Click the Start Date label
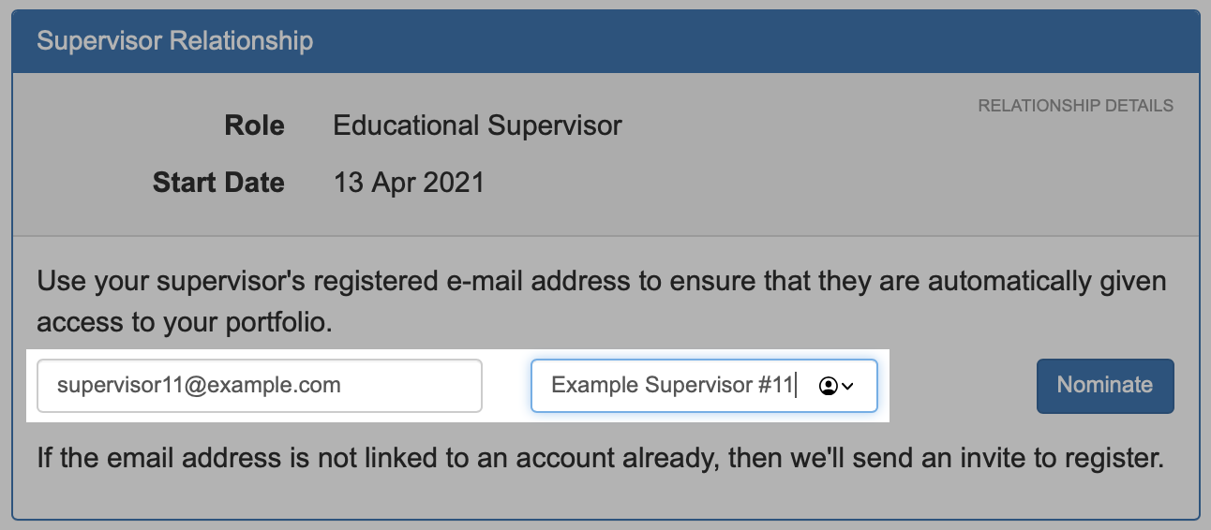 coord(218,182)
